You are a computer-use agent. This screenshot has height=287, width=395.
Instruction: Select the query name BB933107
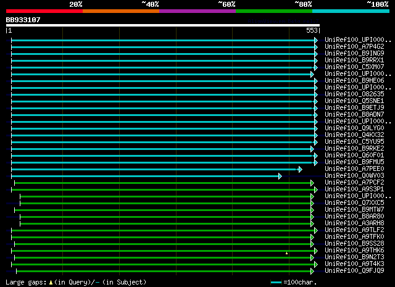tap(23, 20)
